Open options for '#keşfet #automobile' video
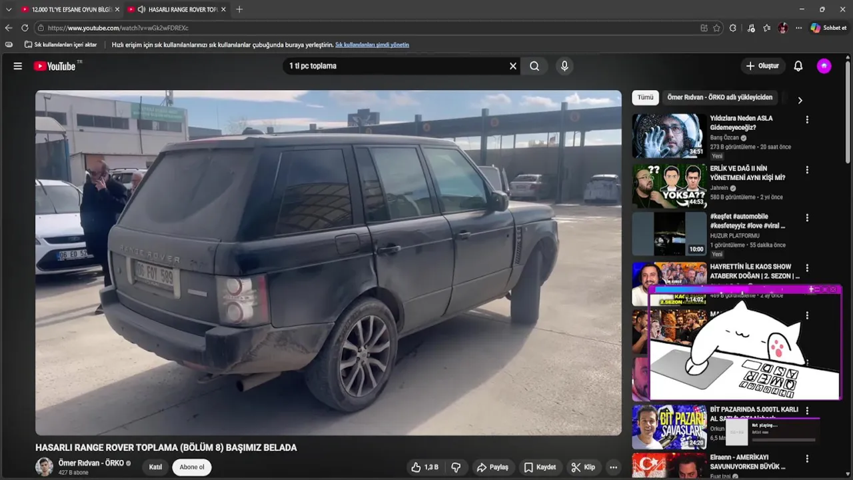Screen dimensions: 853x480 (807, 218)
